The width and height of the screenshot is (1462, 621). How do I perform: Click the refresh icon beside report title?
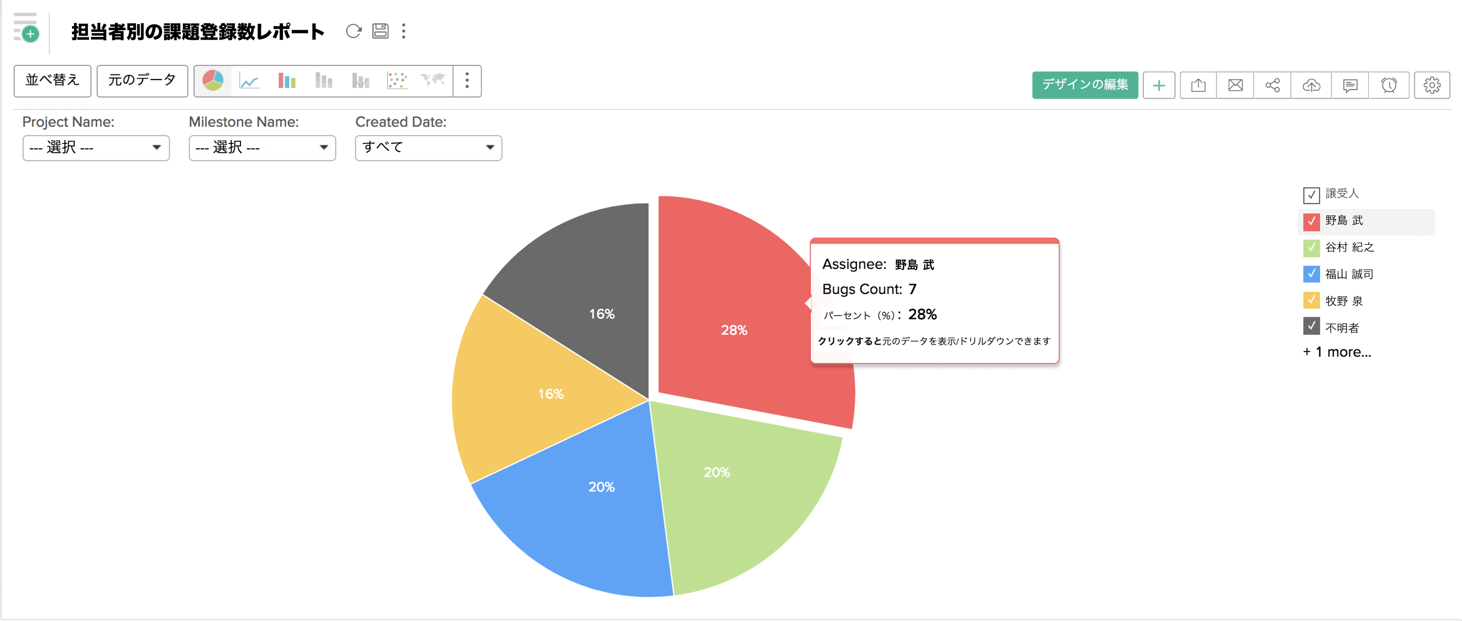click(x=354, y=31)
